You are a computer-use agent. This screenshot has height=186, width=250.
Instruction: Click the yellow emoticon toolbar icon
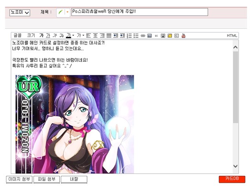[x=170, y=35]
